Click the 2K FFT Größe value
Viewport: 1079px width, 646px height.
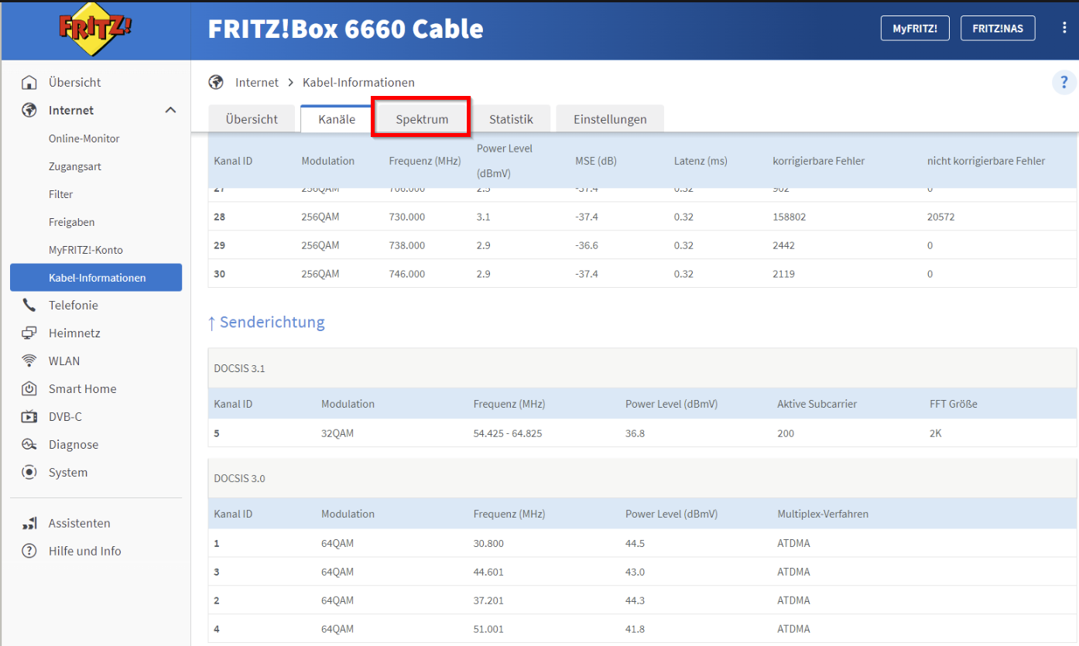tap(936, 433)
